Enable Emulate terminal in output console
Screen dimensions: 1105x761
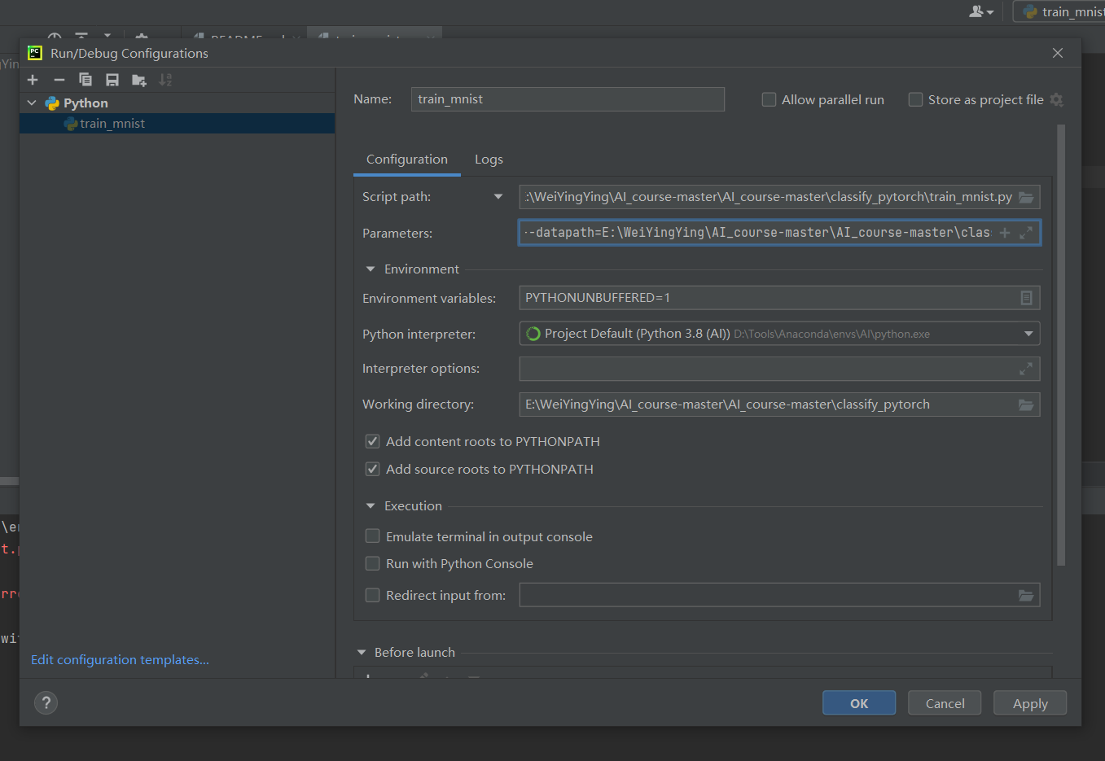pyautogui.click(x=372, y=536)
